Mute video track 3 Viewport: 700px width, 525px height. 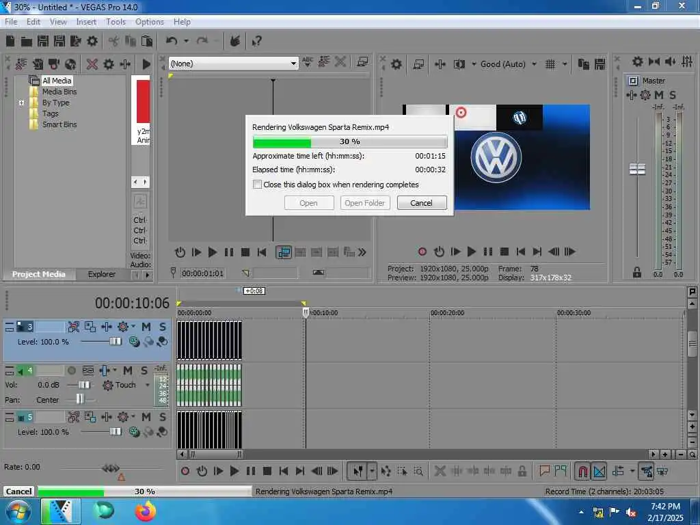tap(146, 327)
